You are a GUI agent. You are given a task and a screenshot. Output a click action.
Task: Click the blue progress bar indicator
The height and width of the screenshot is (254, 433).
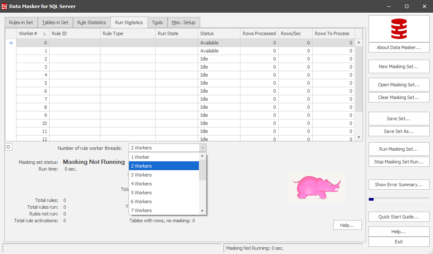click(371, 199)
